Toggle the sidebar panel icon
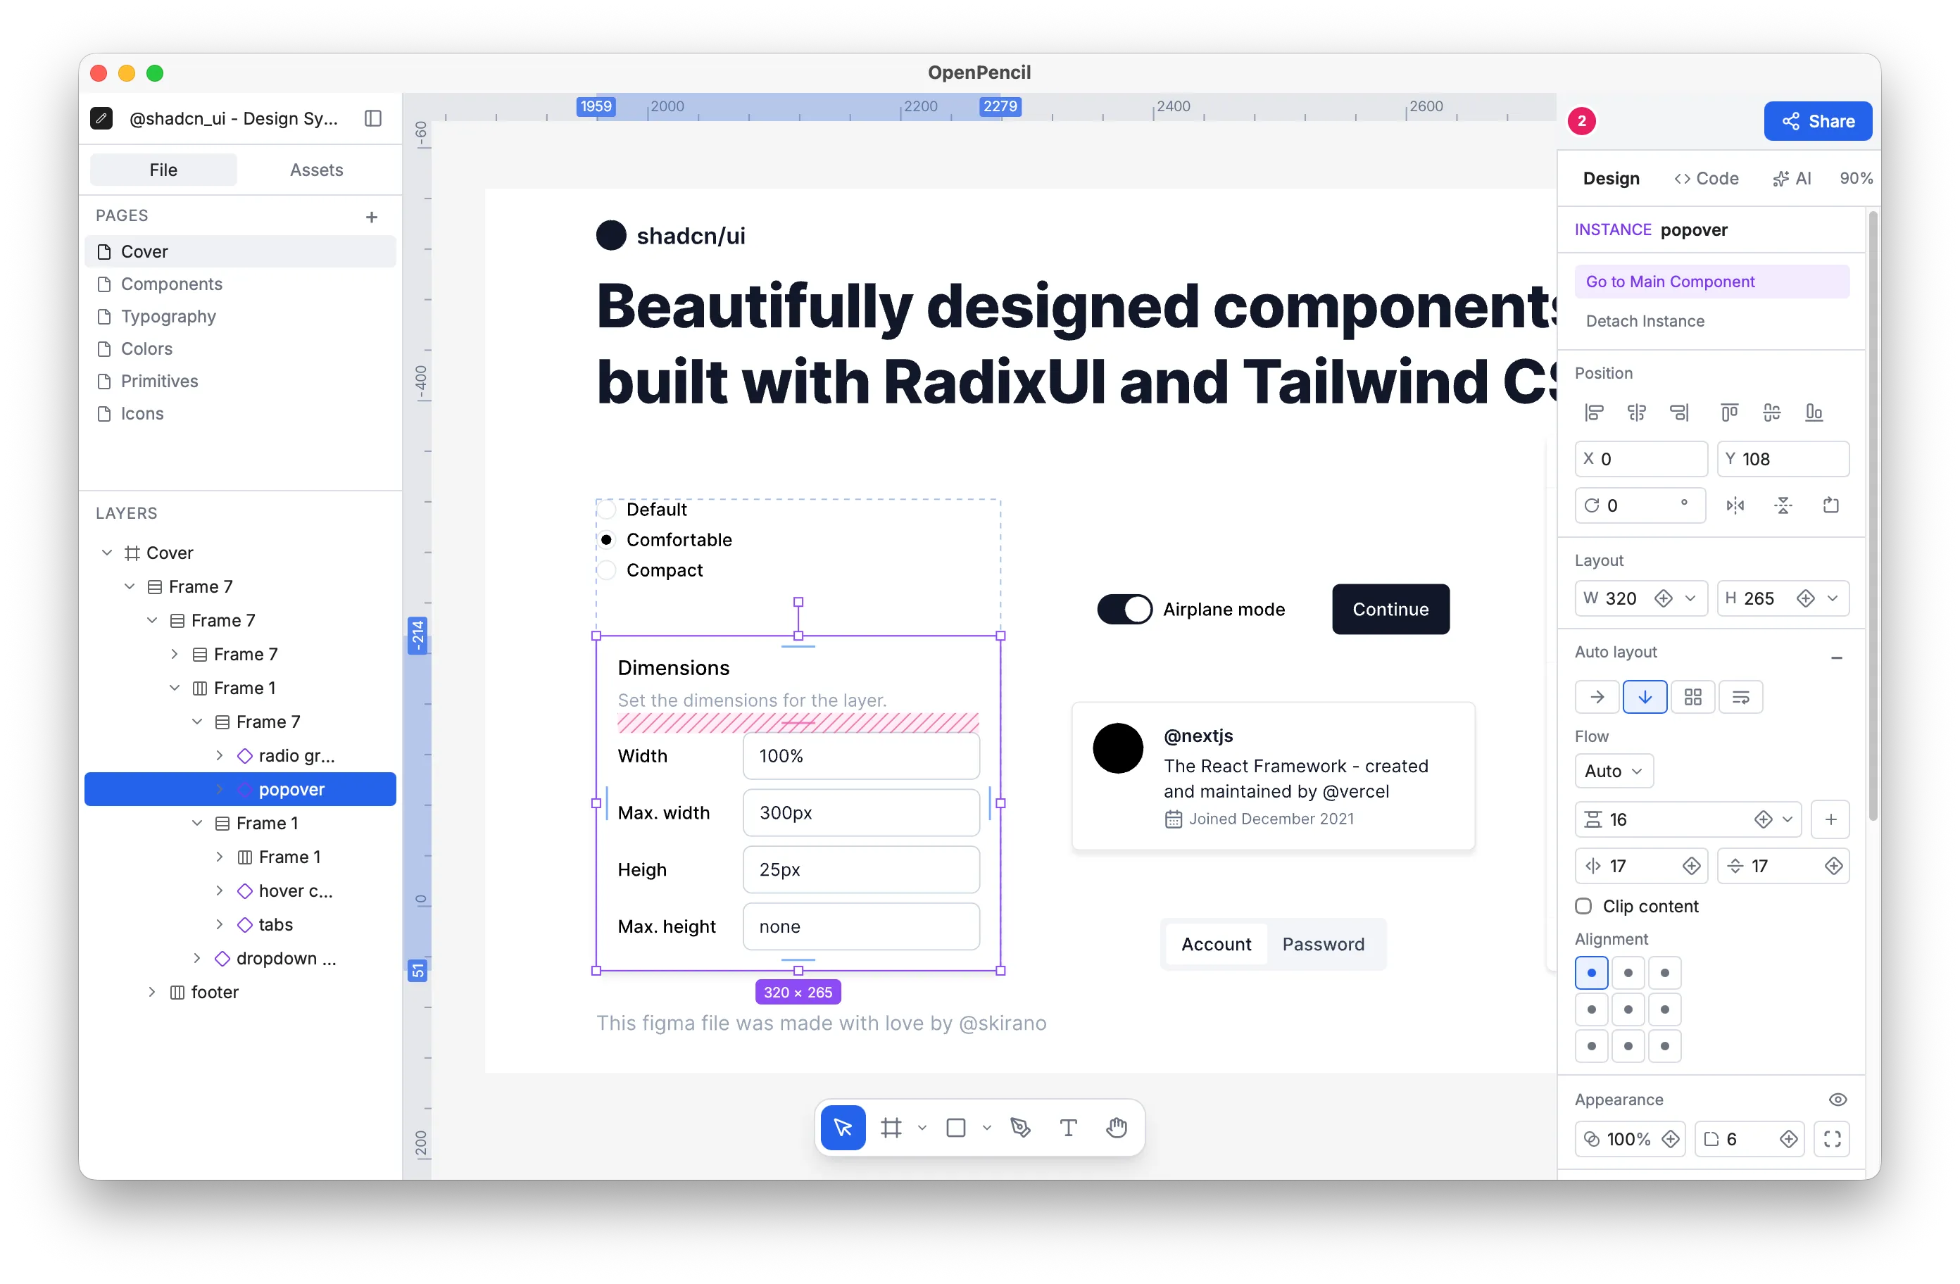Screen dimensions: 1960x1284 (373, 118)
